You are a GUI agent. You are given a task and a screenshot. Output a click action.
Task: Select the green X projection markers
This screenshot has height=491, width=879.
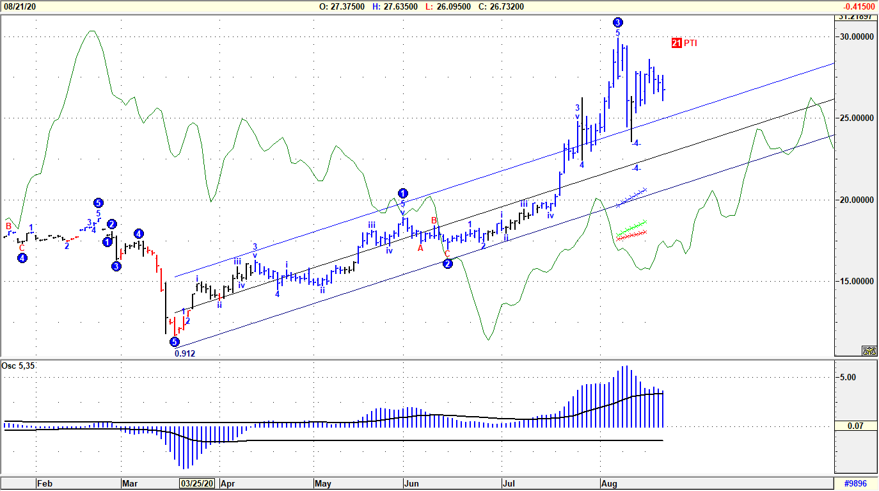[x=632, y=226]
